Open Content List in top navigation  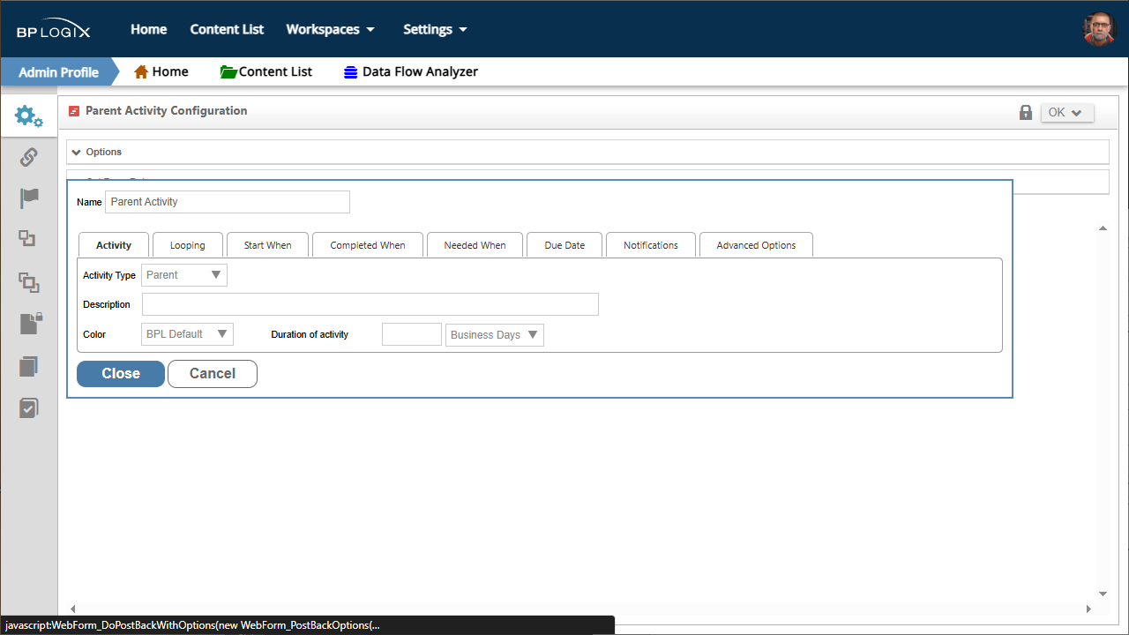227,29
